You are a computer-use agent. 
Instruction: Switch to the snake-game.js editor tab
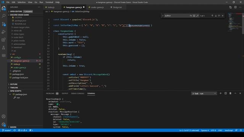(x=97, y=7)
